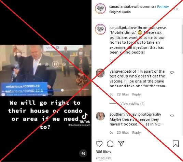Click comments panel scrollbar
The image size is (183, 162).
[182, 39]
